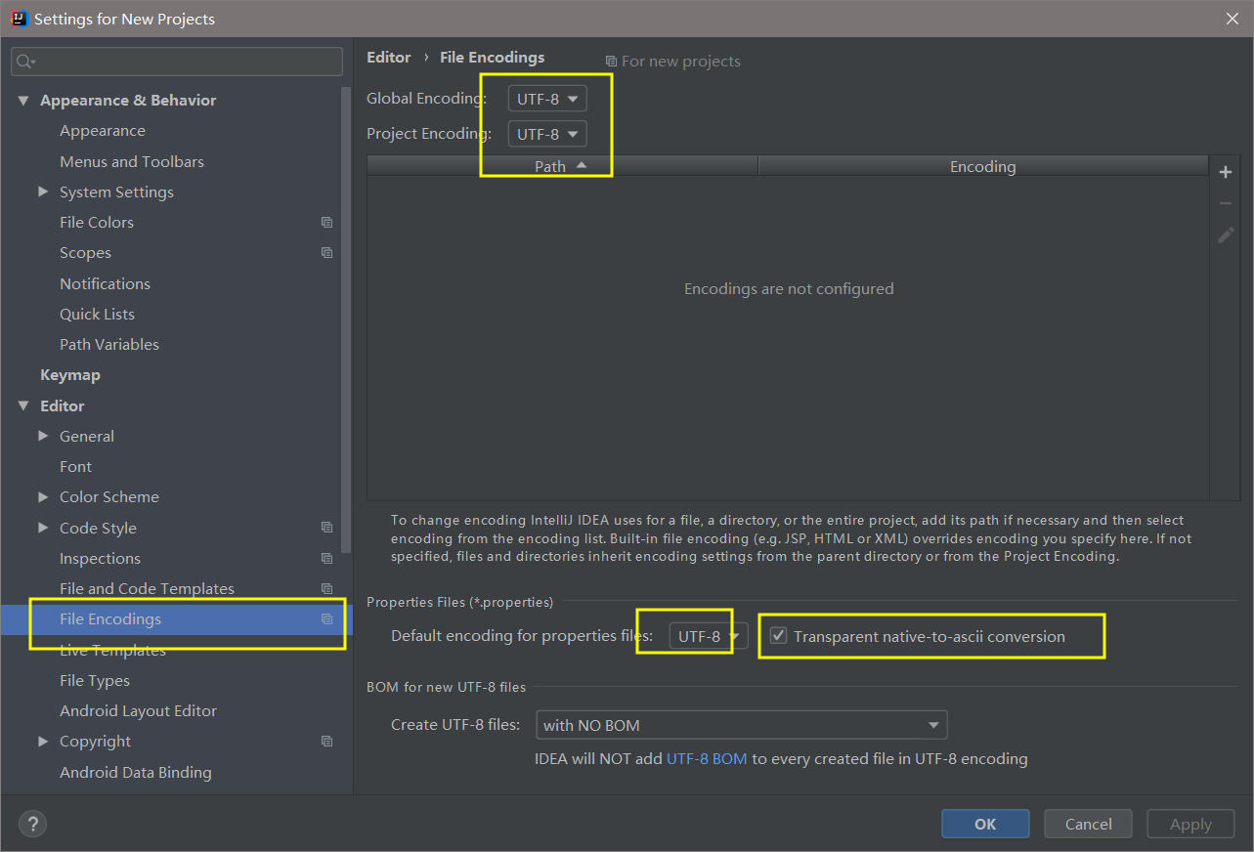1254x852 pixels.
Task: Open the File Colors settings page
Action: (97, 223)
